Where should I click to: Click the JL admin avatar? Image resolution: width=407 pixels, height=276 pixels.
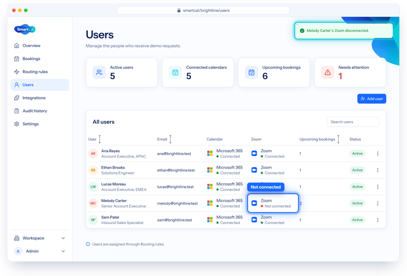(x=18, y=251)
